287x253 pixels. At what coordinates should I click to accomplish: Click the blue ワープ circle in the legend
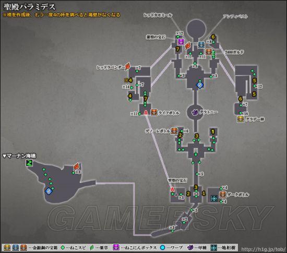[162, 248]
